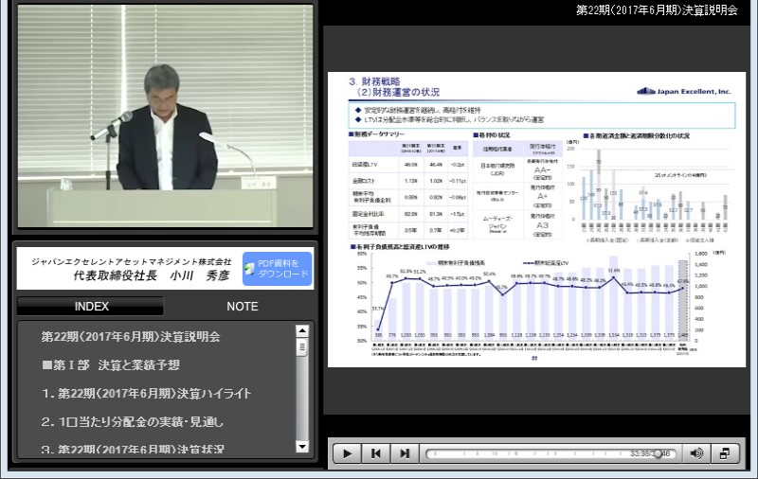This screenshot has height=479, width=758.
Task: Click the speaker video panel
Action: coord(165,115)
